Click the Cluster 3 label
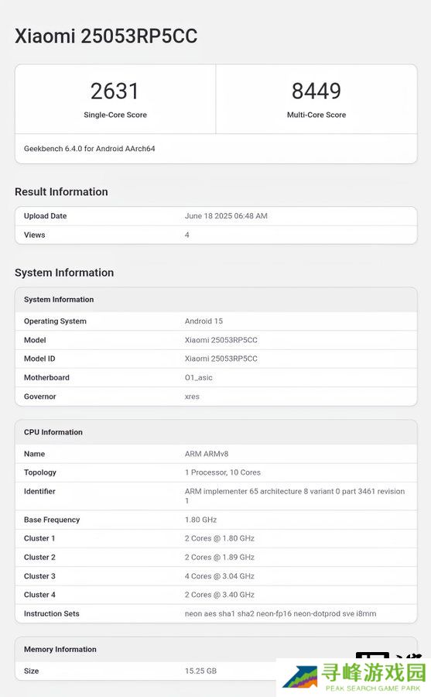Screen dimensions: 431x697 39,576
